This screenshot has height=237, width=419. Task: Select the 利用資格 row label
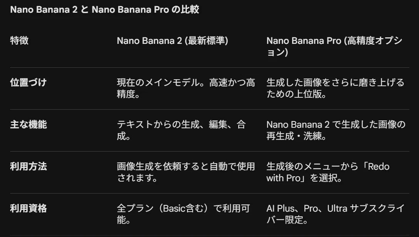point(28,209)
